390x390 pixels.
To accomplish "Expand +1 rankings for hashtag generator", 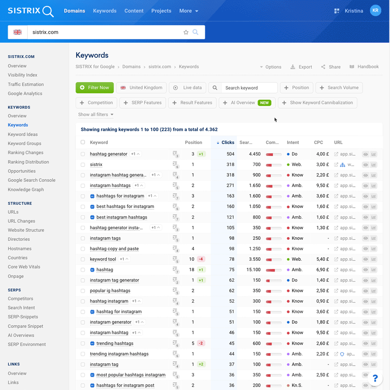I will [135, 154].
